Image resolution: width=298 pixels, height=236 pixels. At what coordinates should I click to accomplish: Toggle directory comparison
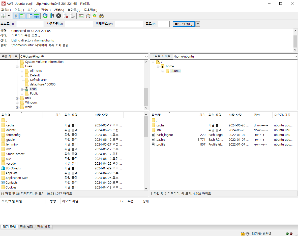[88, 16]
